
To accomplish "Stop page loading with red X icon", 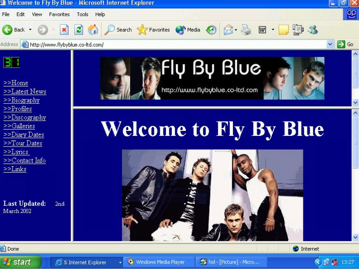I will (x=64, y=30).
